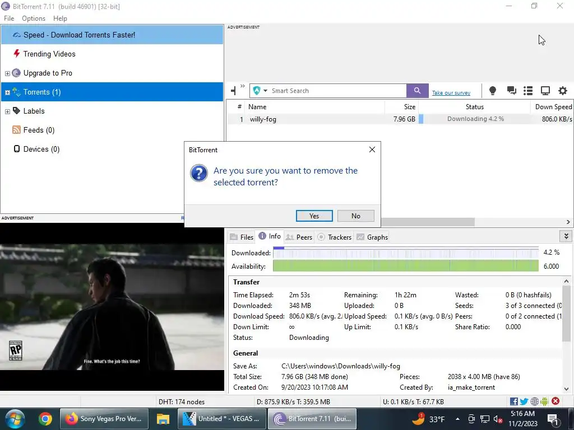Toggle the detailed list view icon
This screenshot has width=574, height=430.
[x=528, y=91]
